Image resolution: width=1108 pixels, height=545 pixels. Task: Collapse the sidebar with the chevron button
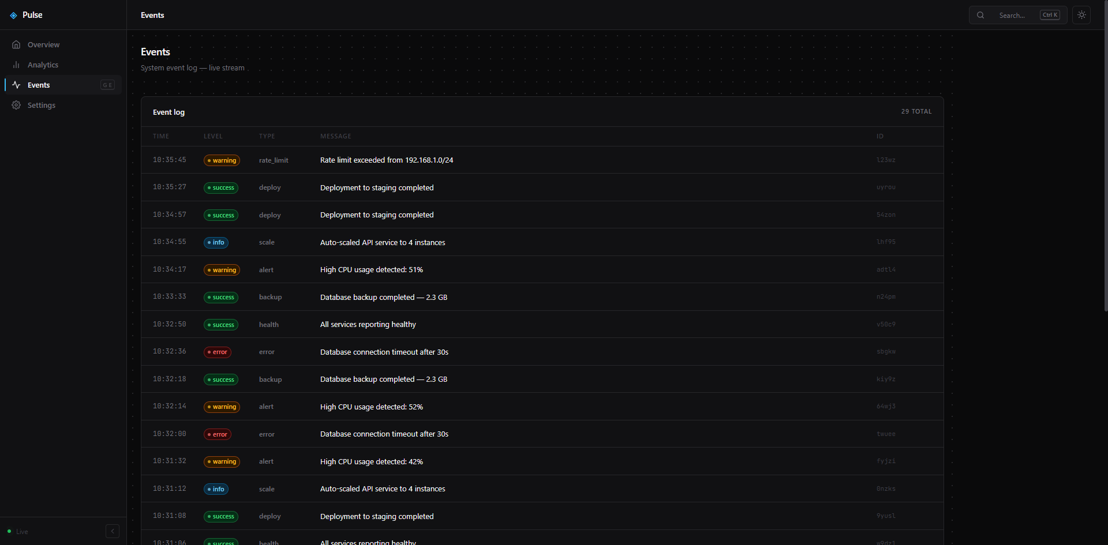(x=113, y=531)
